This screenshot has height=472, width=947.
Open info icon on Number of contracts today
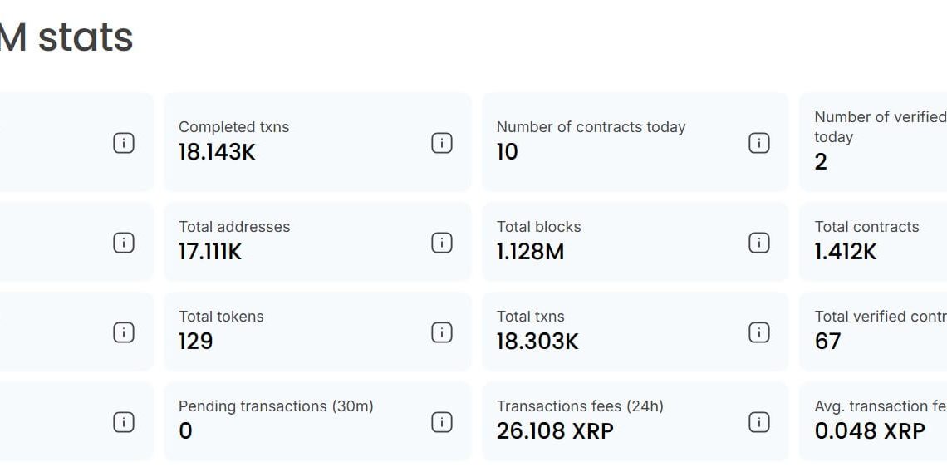tap(759, 143)
